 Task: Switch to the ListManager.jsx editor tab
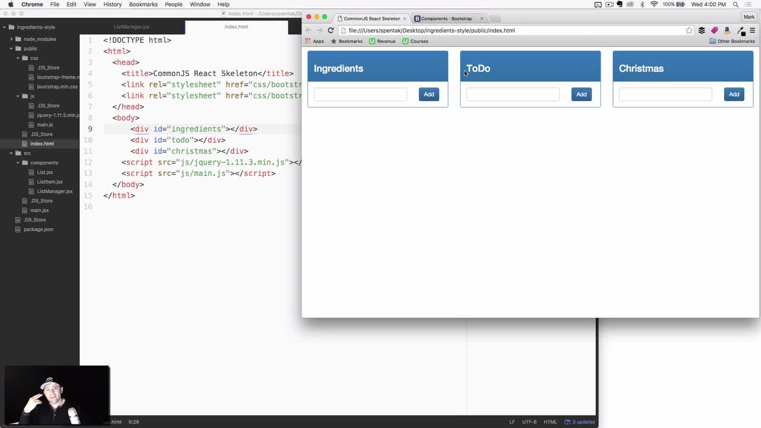tap(132, 27)
